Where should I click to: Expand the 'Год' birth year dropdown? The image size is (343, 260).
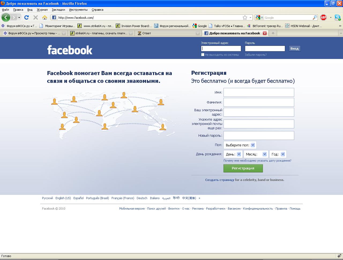[x=278, y=154]
